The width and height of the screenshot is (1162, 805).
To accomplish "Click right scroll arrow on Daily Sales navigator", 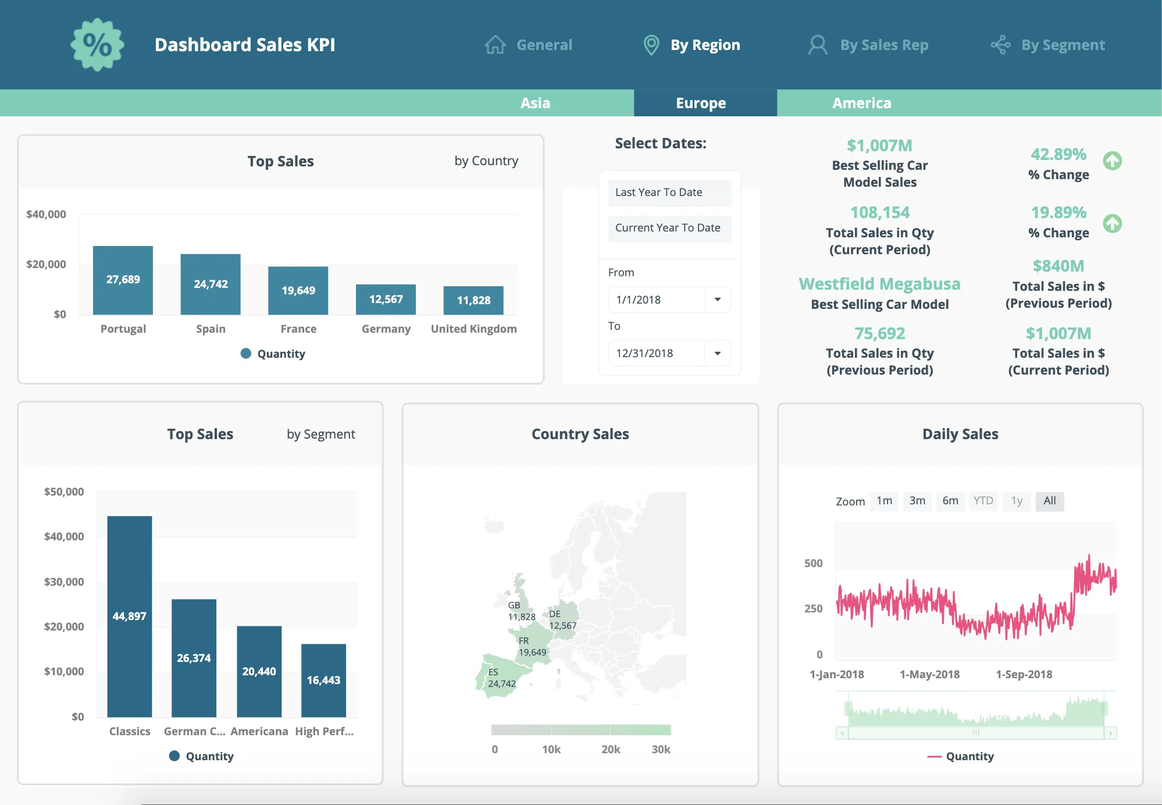I will tap(1110, 733).
